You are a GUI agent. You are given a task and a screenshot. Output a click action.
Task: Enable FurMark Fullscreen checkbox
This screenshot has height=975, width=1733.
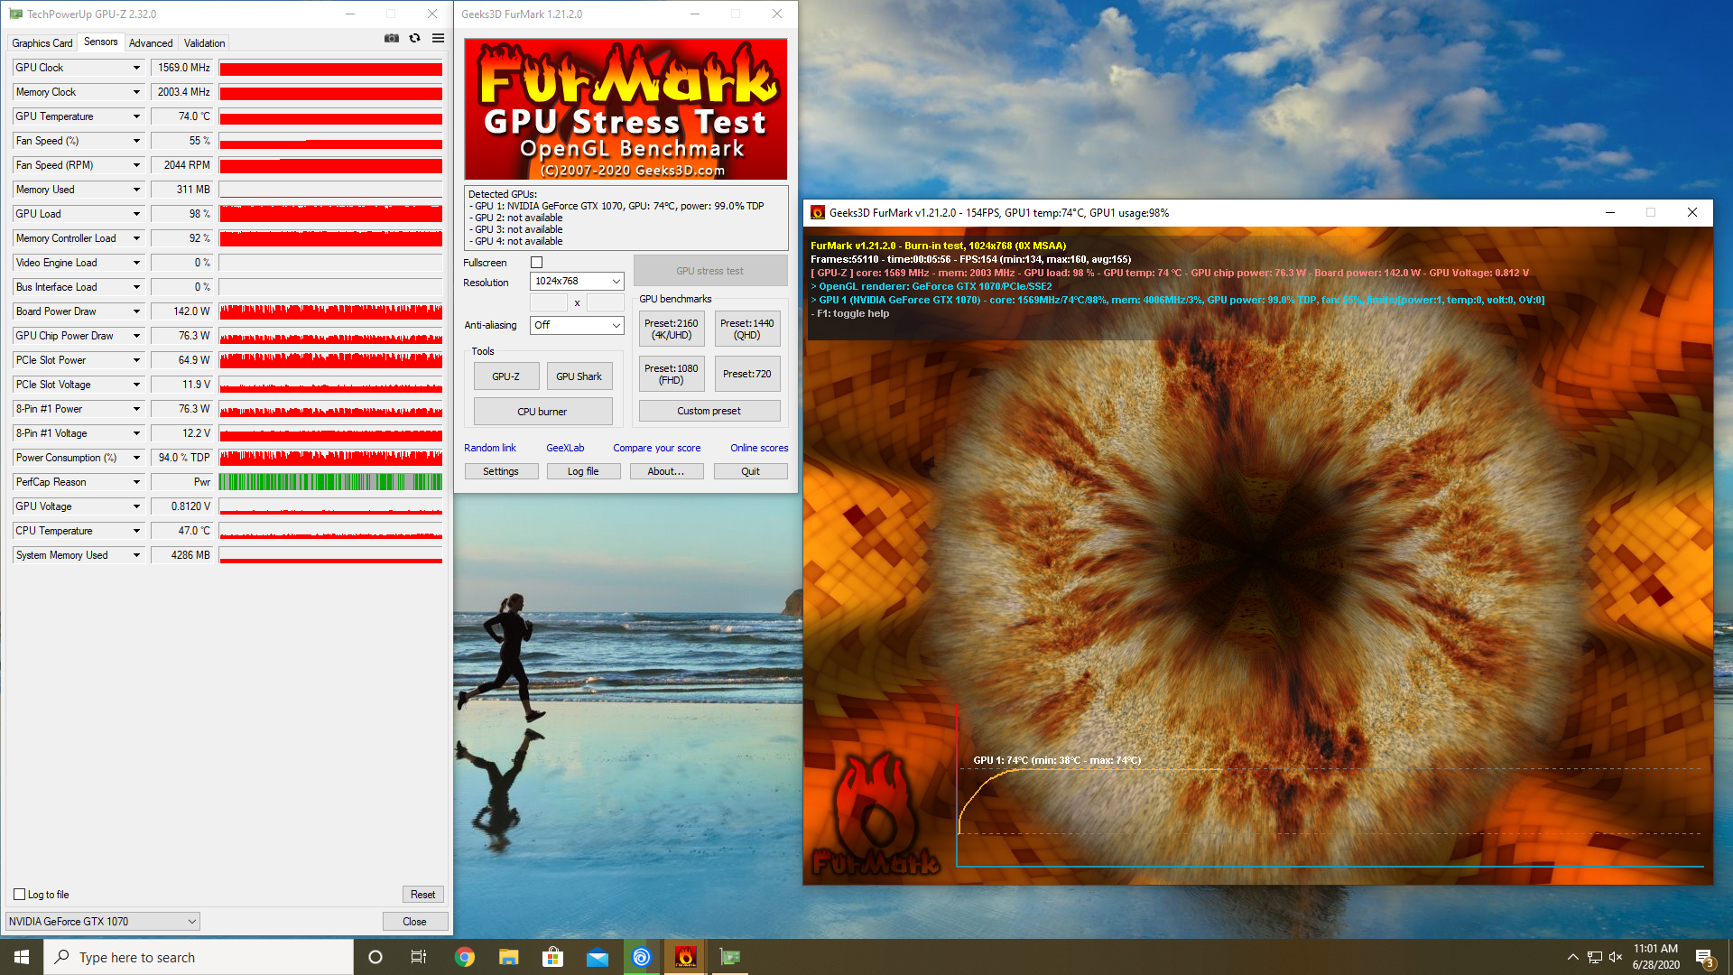pos(537,263)
